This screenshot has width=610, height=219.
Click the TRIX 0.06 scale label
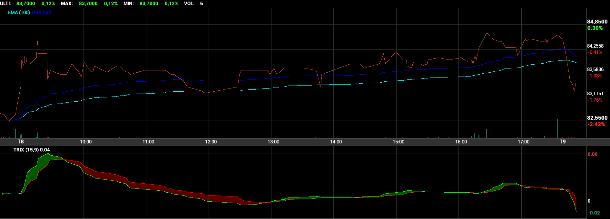tap(593, 154)
